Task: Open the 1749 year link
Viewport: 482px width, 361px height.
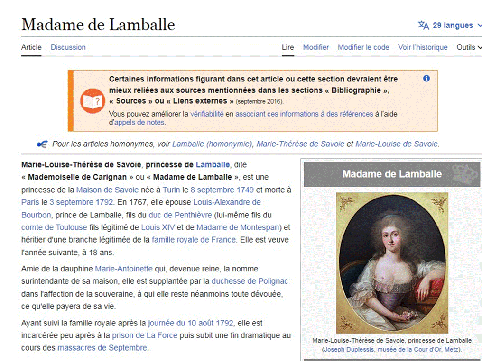Action: point(245,190)
